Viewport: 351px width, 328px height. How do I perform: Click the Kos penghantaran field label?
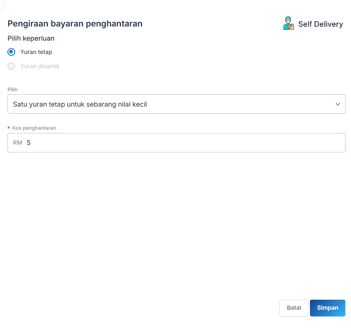(x=34, y=128)
